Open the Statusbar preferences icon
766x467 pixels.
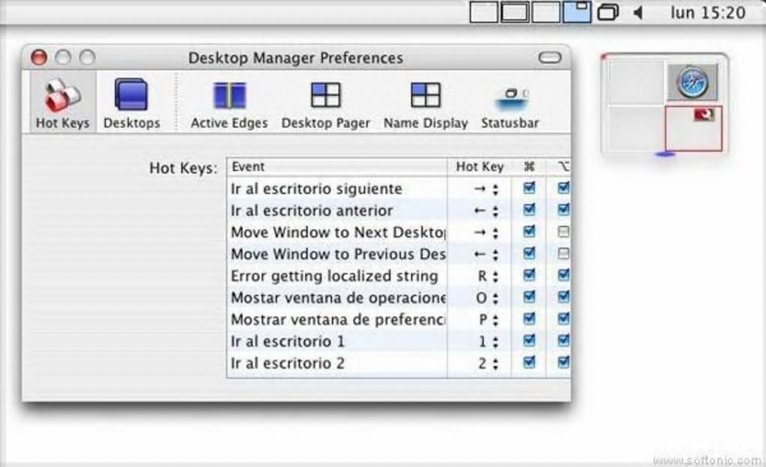click(510, 104)
